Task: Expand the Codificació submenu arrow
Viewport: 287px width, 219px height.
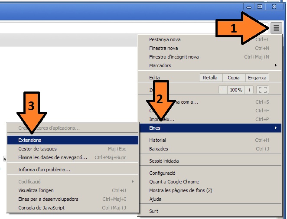Action: pos(133,181)
